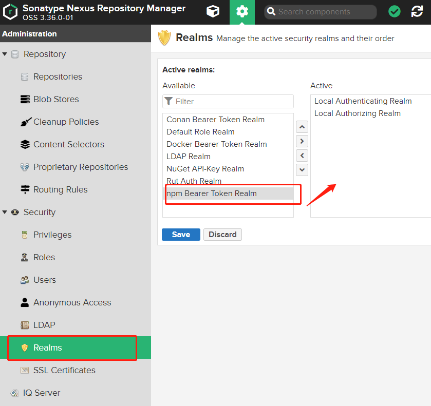Save the realm configuration
The height and width of the screenshot is (406, 431).
point(181,235)
